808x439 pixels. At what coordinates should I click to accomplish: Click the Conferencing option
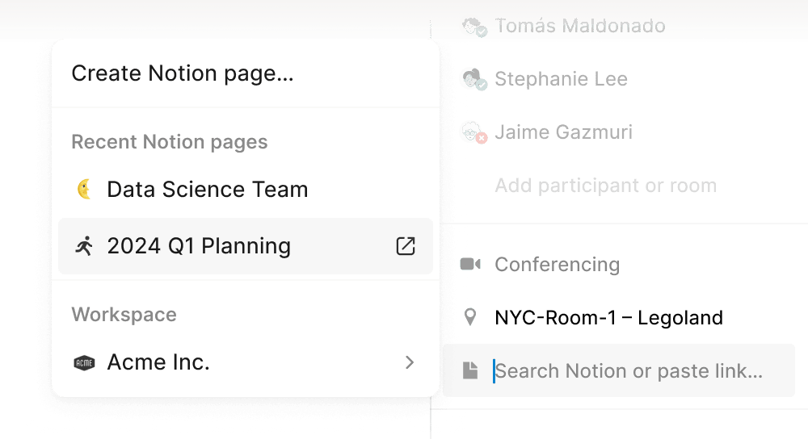(x=557, y=265)
